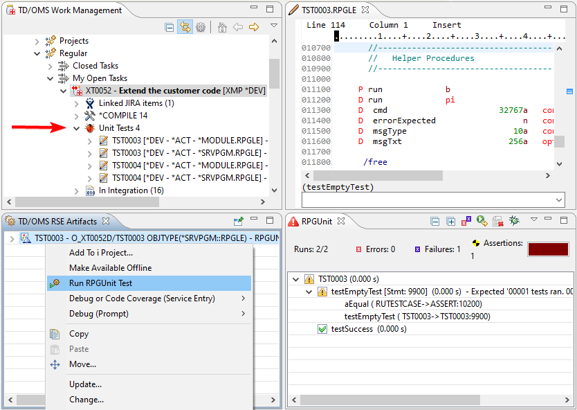Screen dimensions: 577x410
Task: Collapse the testEmptyTest result node
Action: coord(309,292)
